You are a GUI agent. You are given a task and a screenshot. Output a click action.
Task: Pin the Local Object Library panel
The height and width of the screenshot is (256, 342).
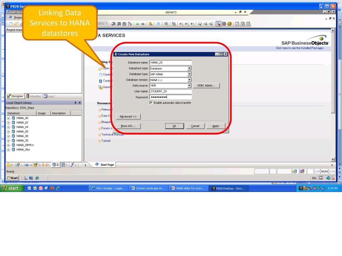pos(75,103)
